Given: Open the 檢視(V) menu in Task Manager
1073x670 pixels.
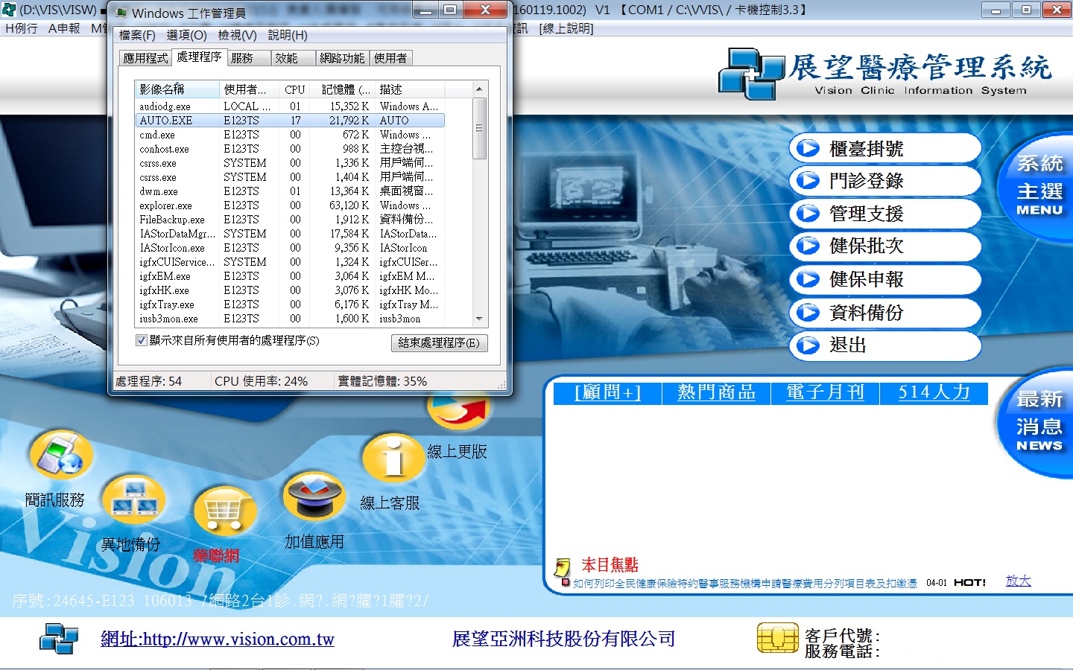Looking at the screenshot, I should coord(237,35).
